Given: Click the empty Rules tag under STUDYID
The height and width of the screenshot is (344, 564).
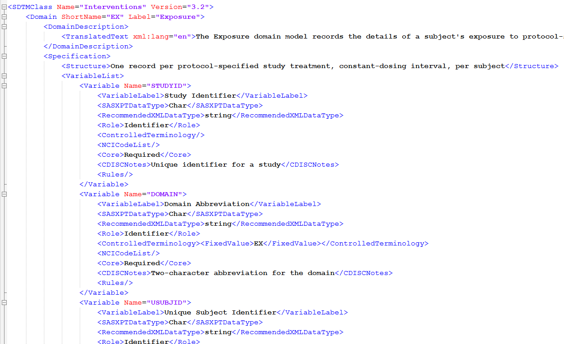Looking at the screenshot, I should [115, 174].
